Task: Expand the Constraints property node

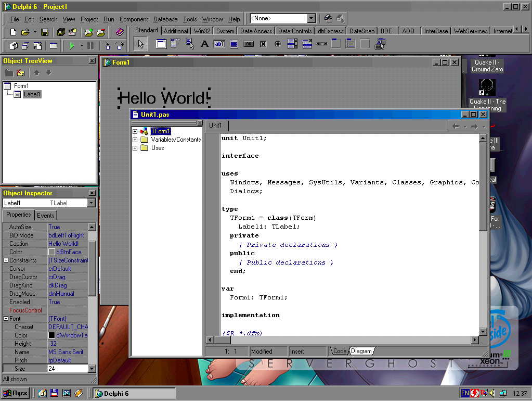Action: click(6, 260)
